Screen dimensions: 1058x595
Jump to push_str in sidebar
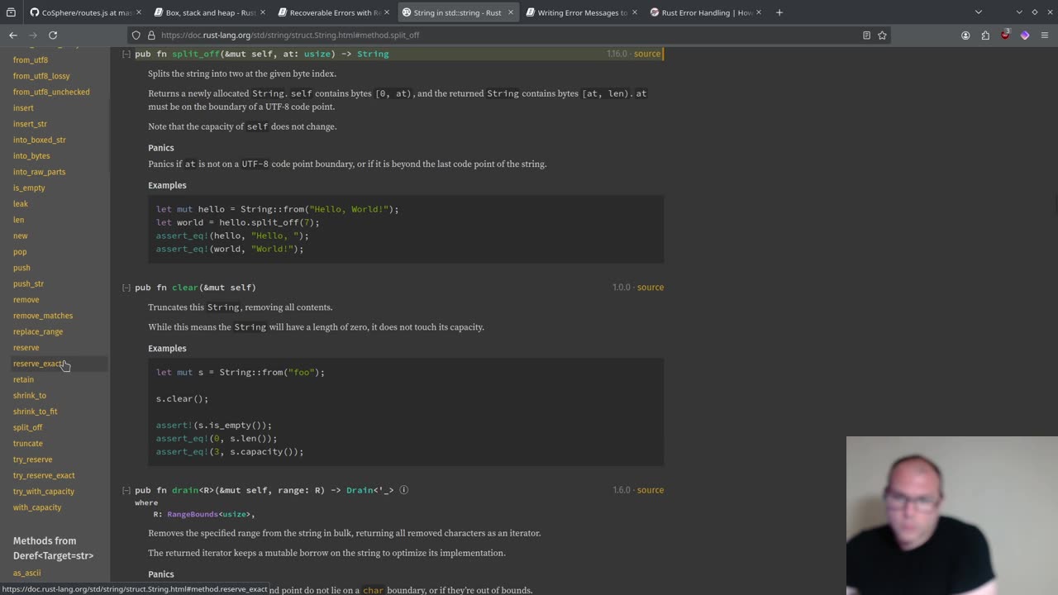click(x=28, y=283)
